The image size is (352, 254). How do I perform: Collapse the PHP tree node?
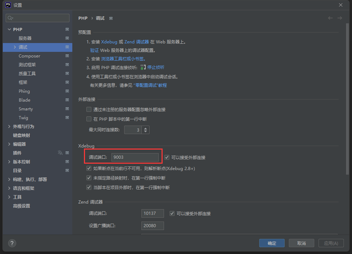[9, 29]
